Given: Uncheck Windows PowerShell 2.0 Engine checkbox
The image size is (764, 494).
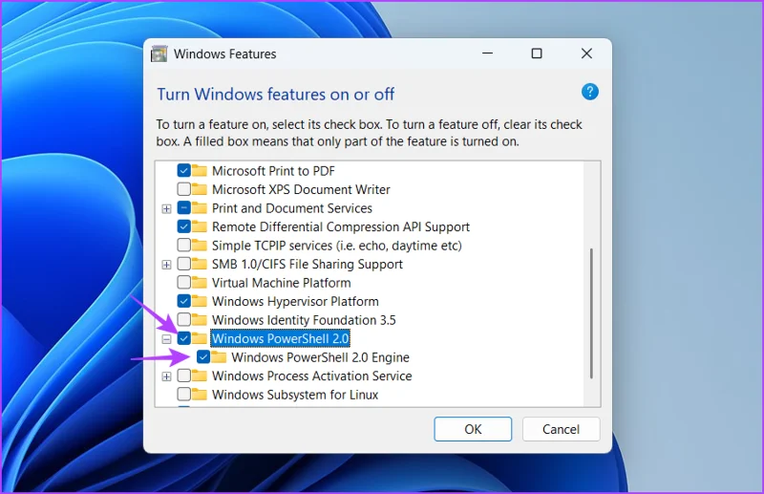Looking at the screenshot, I should tap(203, 357).
